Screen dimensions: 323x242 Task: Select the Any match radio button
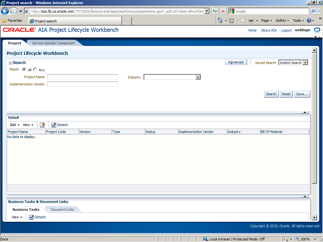(x=35, y=70)
